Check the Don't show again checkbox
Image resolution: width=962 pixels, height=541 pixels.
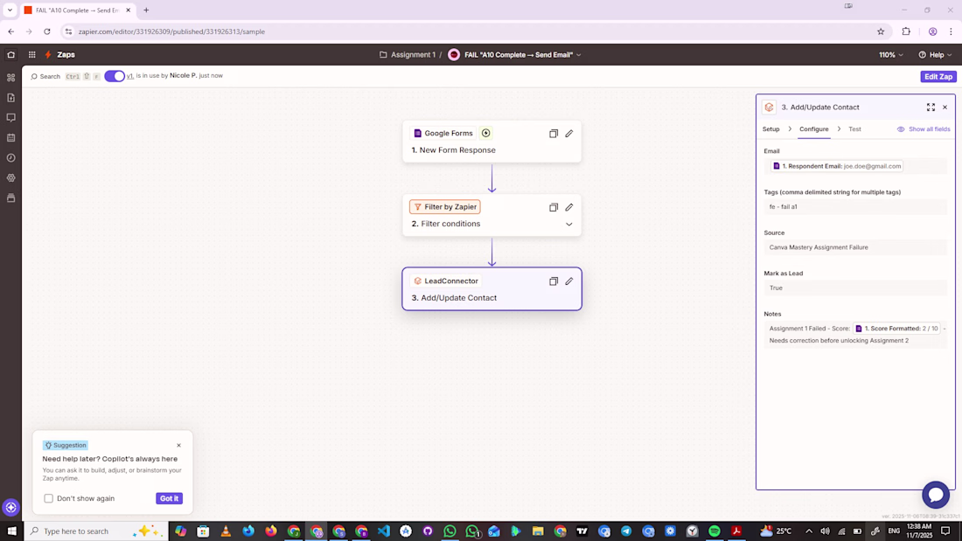tap(48, 499)
